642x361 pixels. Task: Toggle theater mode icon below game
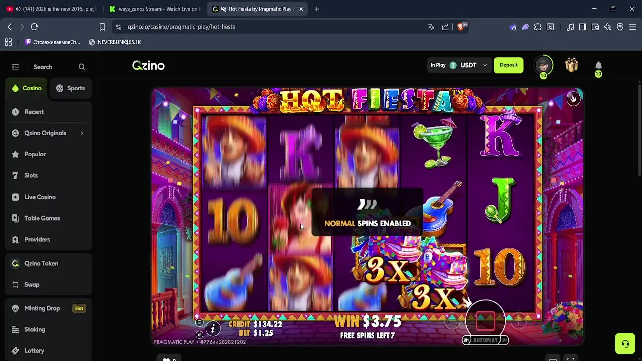point(552,359)
